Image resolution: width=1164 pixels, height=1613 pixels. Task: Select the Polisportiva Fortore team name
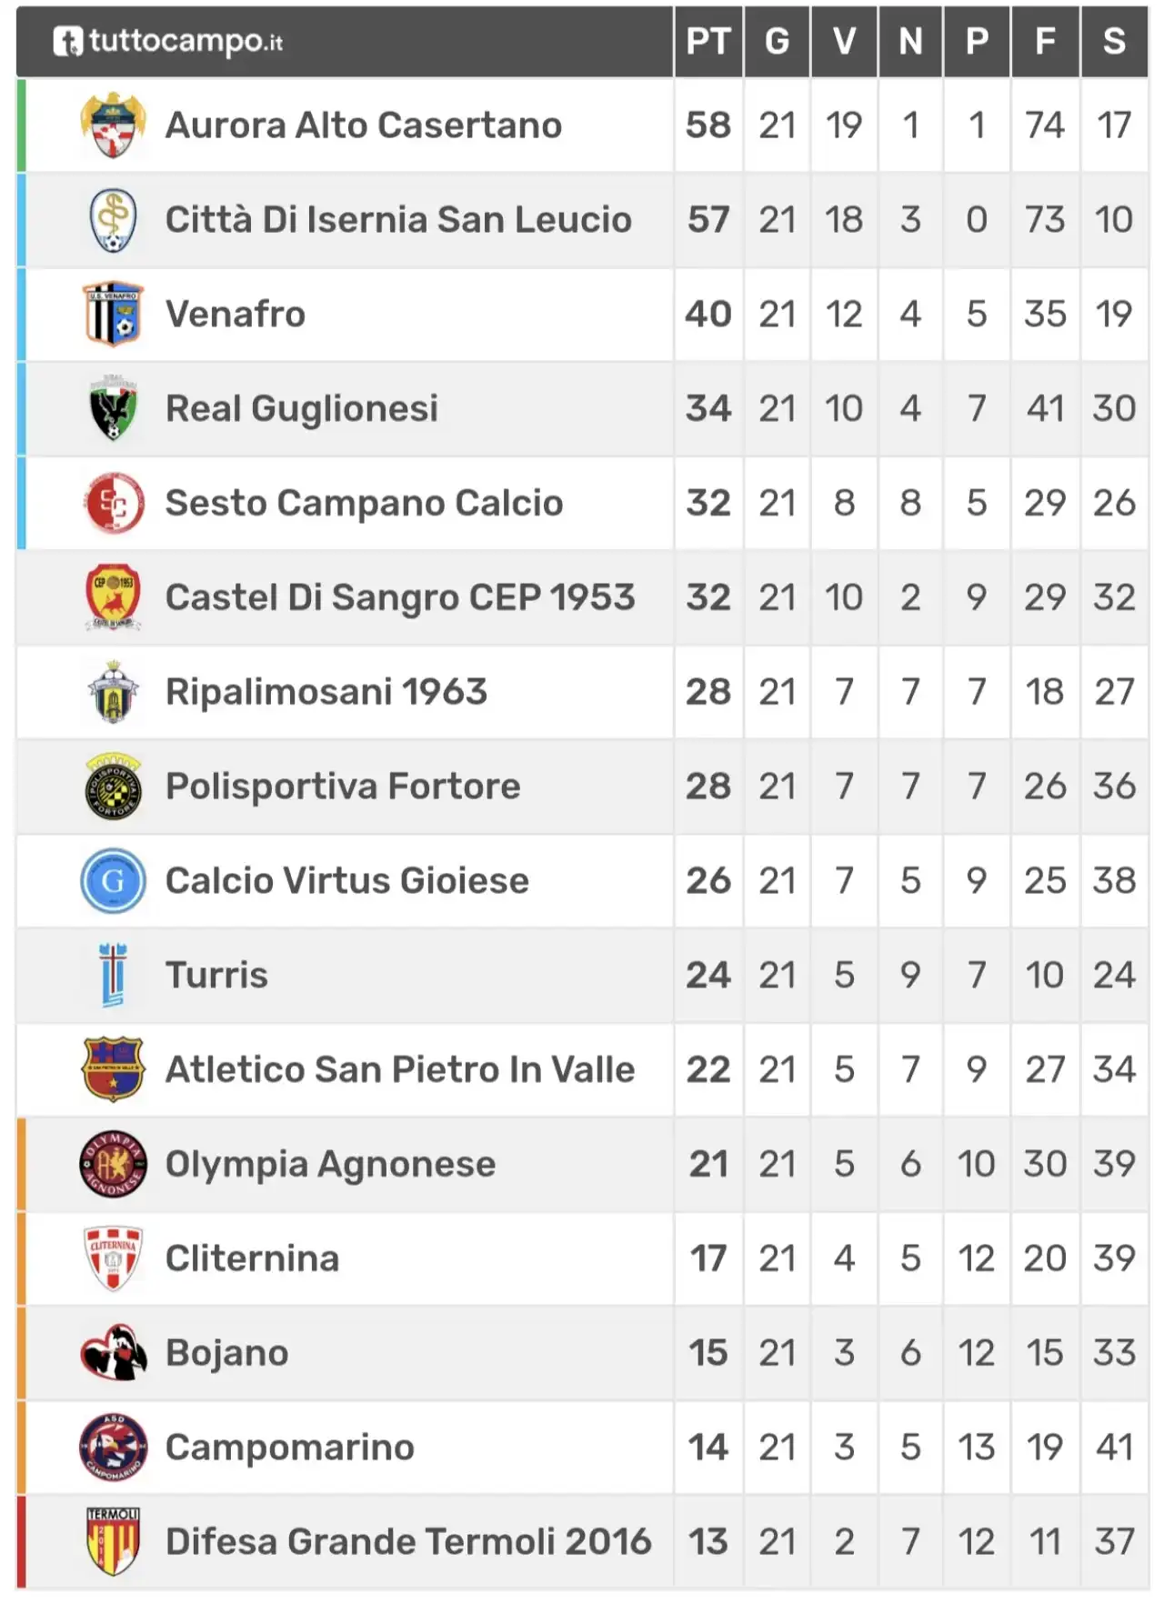pos(343,786)
